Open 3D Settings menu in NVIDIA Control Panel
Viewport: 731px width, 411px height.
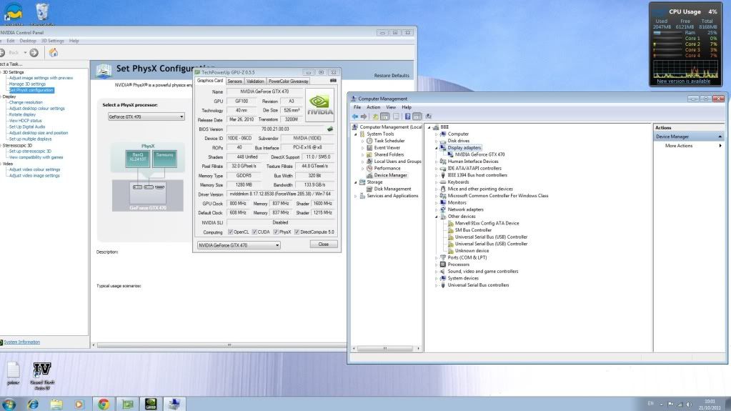tap(53, 41)
